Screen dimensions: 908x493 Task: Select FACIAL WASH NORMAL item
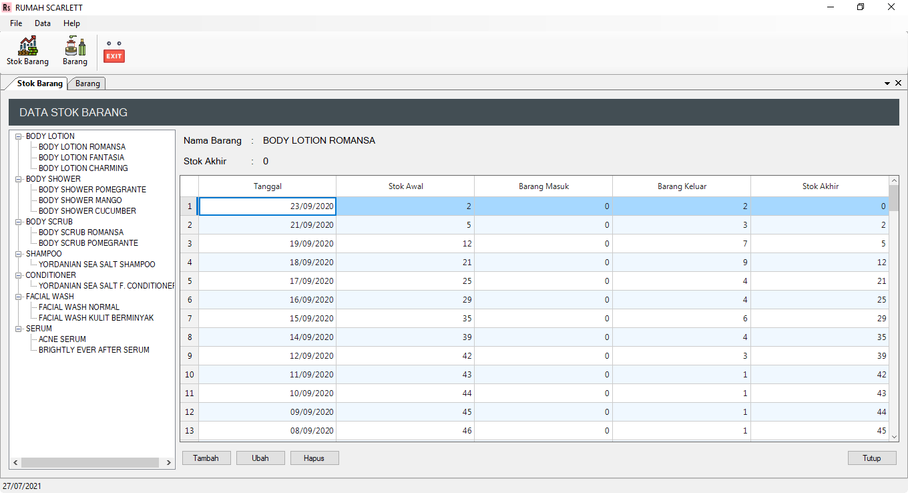79,307
